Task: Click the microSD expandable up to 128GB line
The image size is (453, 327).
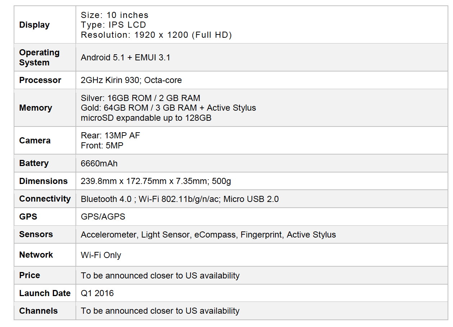Action: (146, 118)
